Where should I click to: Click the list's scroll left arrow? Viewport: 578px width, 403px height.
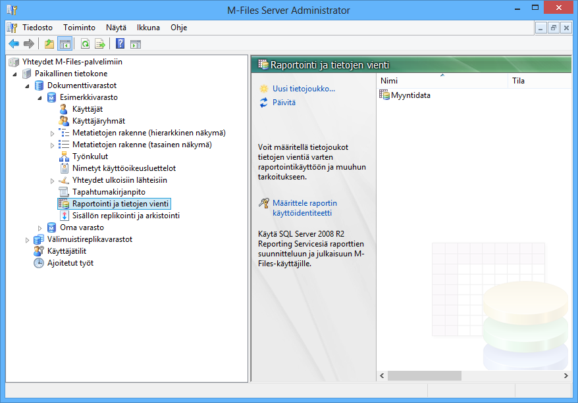(382, 376)
